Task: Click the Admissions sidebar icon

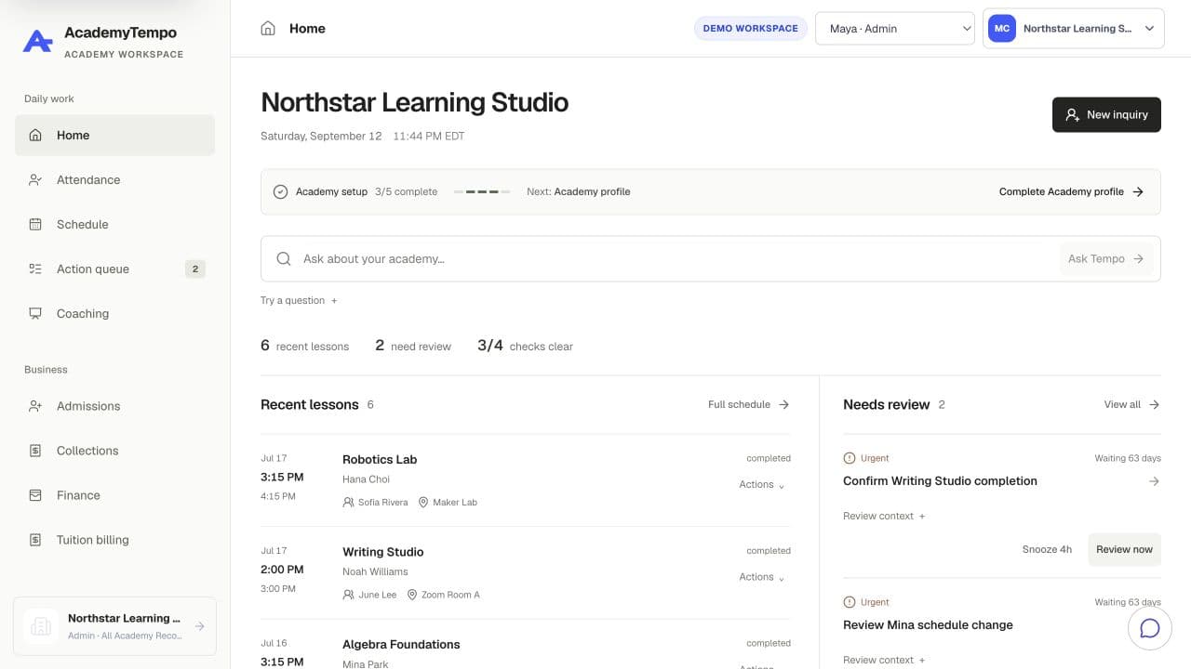Action: point(35,406)
